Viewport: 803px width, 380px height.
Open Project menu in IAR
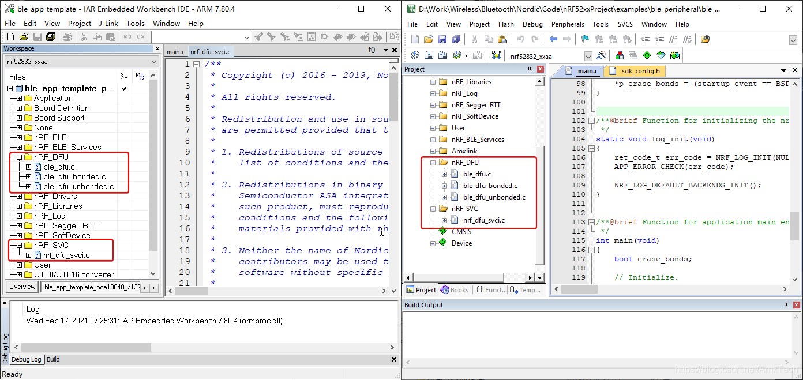(x=80, y=23)
